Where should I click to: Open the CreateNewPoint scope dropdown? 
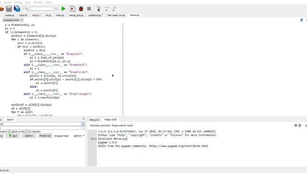click(x=13, y=20)
